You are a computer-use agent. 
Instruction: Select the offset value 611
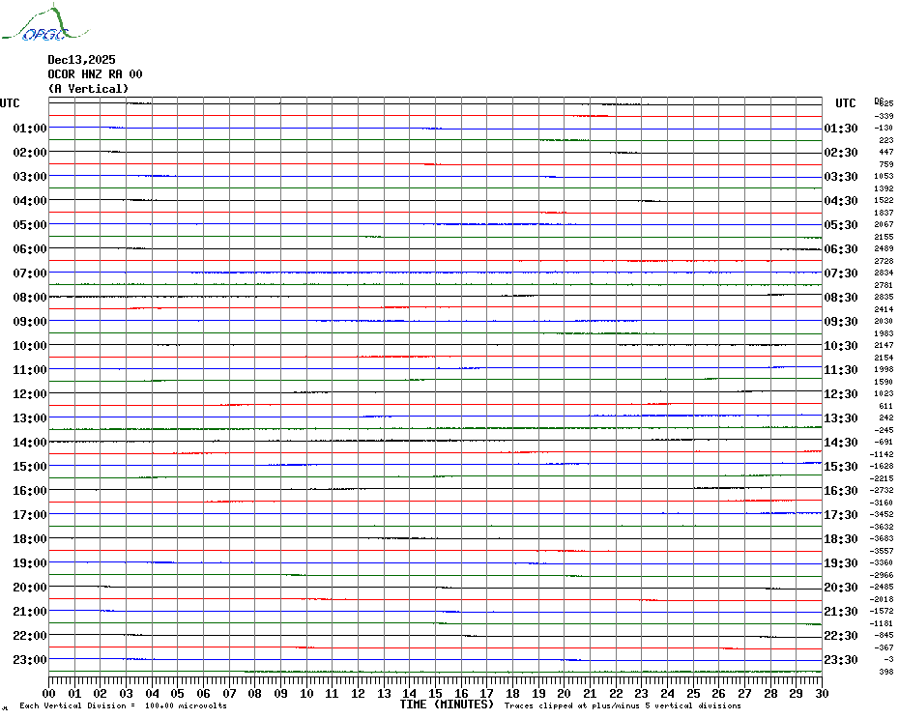tap(886, 406)
